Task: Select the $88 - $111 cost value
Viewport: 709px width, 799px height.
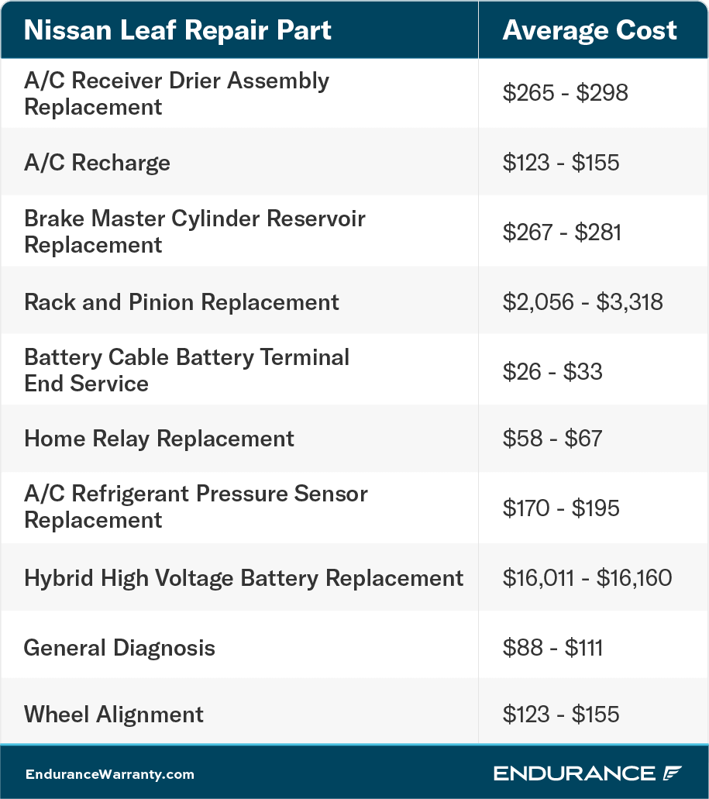Action: (552, 648)
